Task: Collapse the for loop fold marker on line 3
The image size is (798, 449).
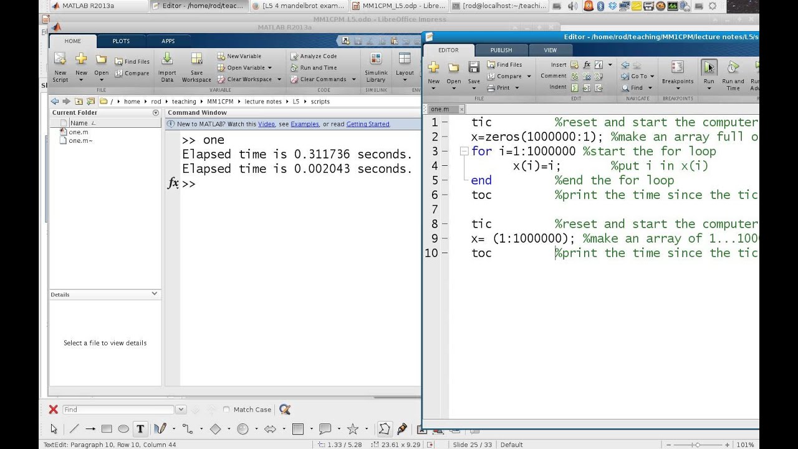Action: (464, 151)
